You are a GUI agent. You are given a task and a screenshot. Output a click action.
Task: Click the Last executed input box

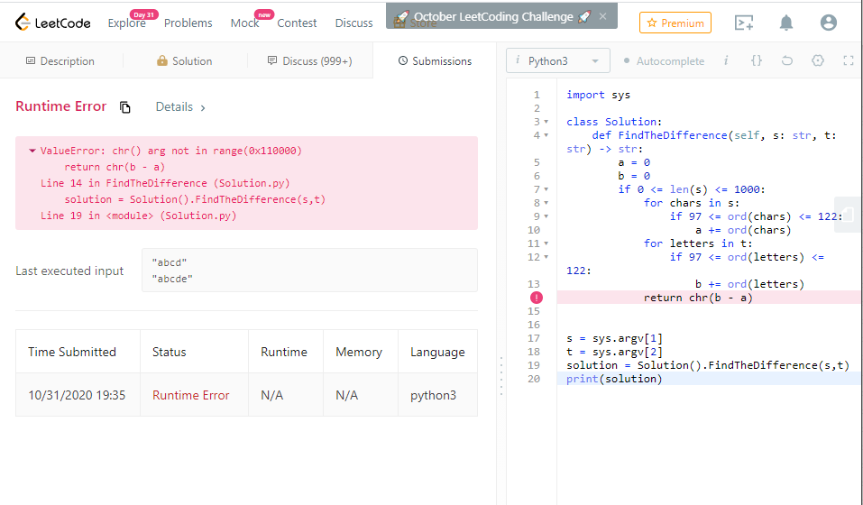tap(309, 271)
